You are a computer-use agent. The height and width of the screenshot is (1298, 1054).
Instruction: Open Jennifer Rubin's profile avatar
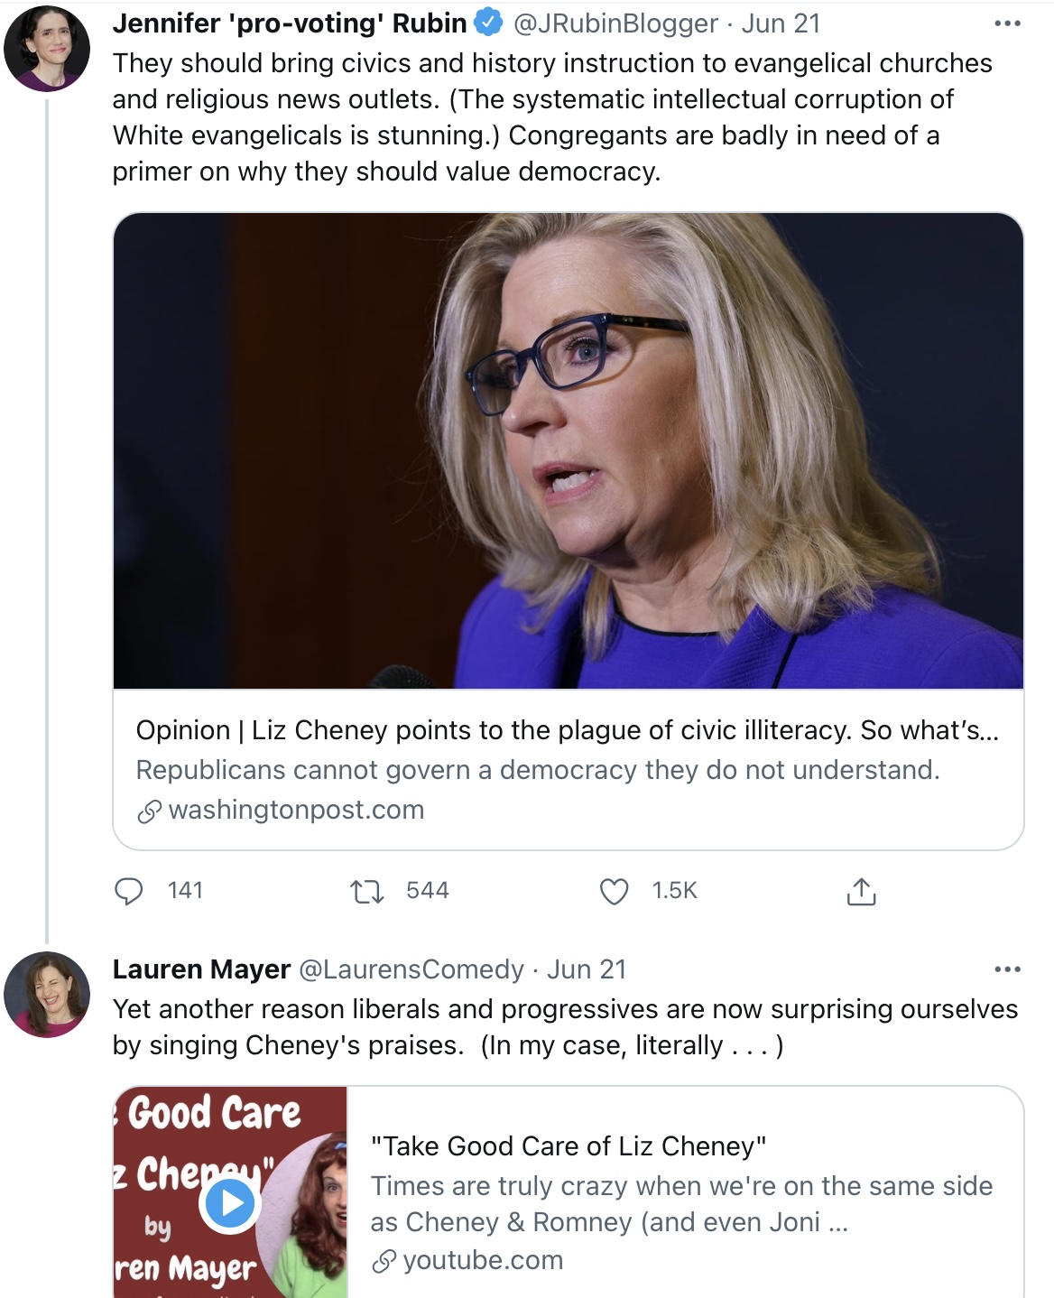tap(47, 48)
